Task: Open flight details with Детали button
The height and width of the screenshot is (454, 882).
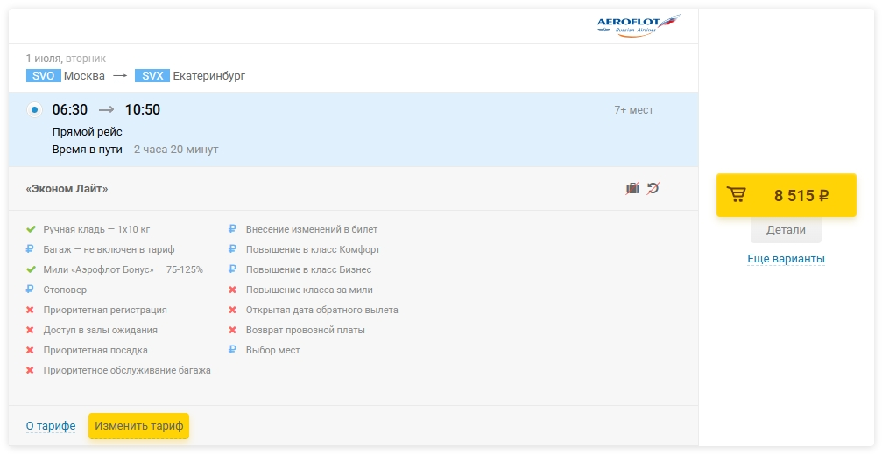Action: click(786, 230)
